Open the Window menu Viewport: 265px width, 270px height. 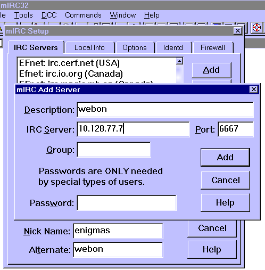[123, 15]
